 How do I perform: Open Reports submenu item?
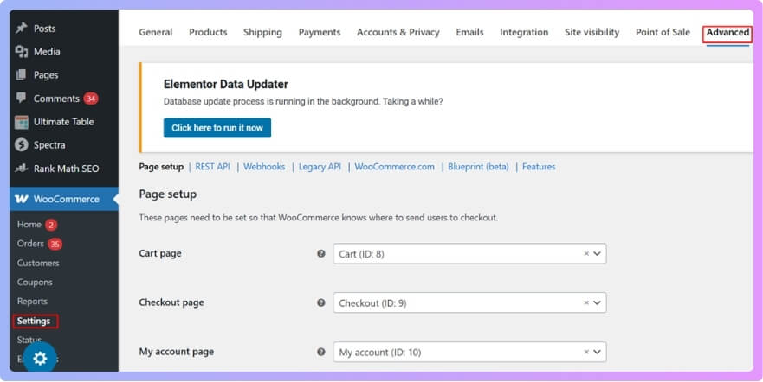(x=32, y=302)
